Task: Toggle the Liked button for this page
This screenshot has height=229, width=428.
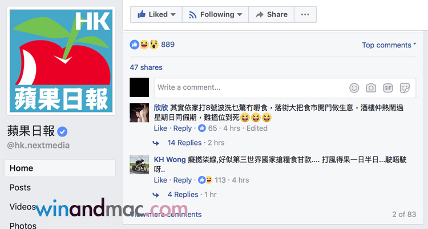Action: [x=156, y=14]
